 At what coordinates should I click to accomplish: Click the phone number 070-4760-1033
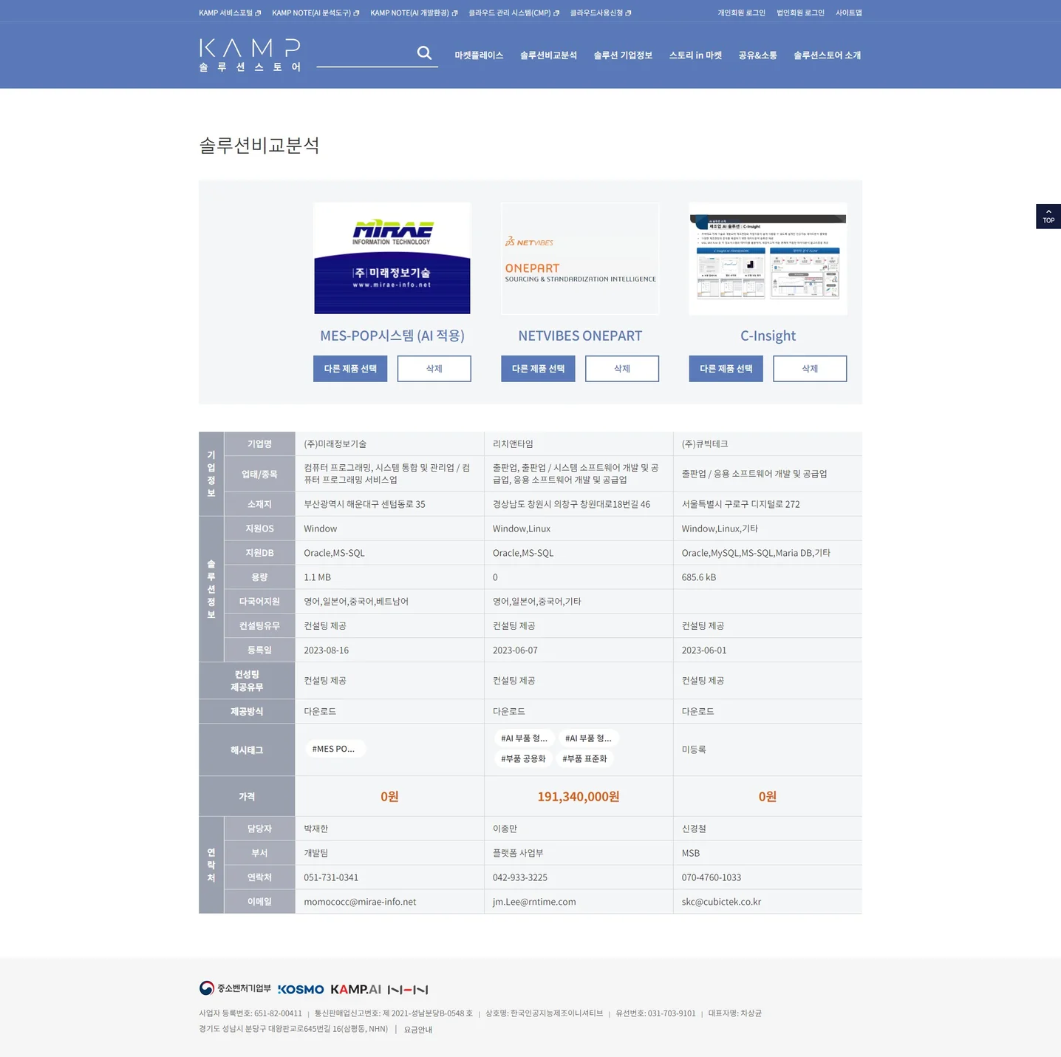(x=712, y=877)
